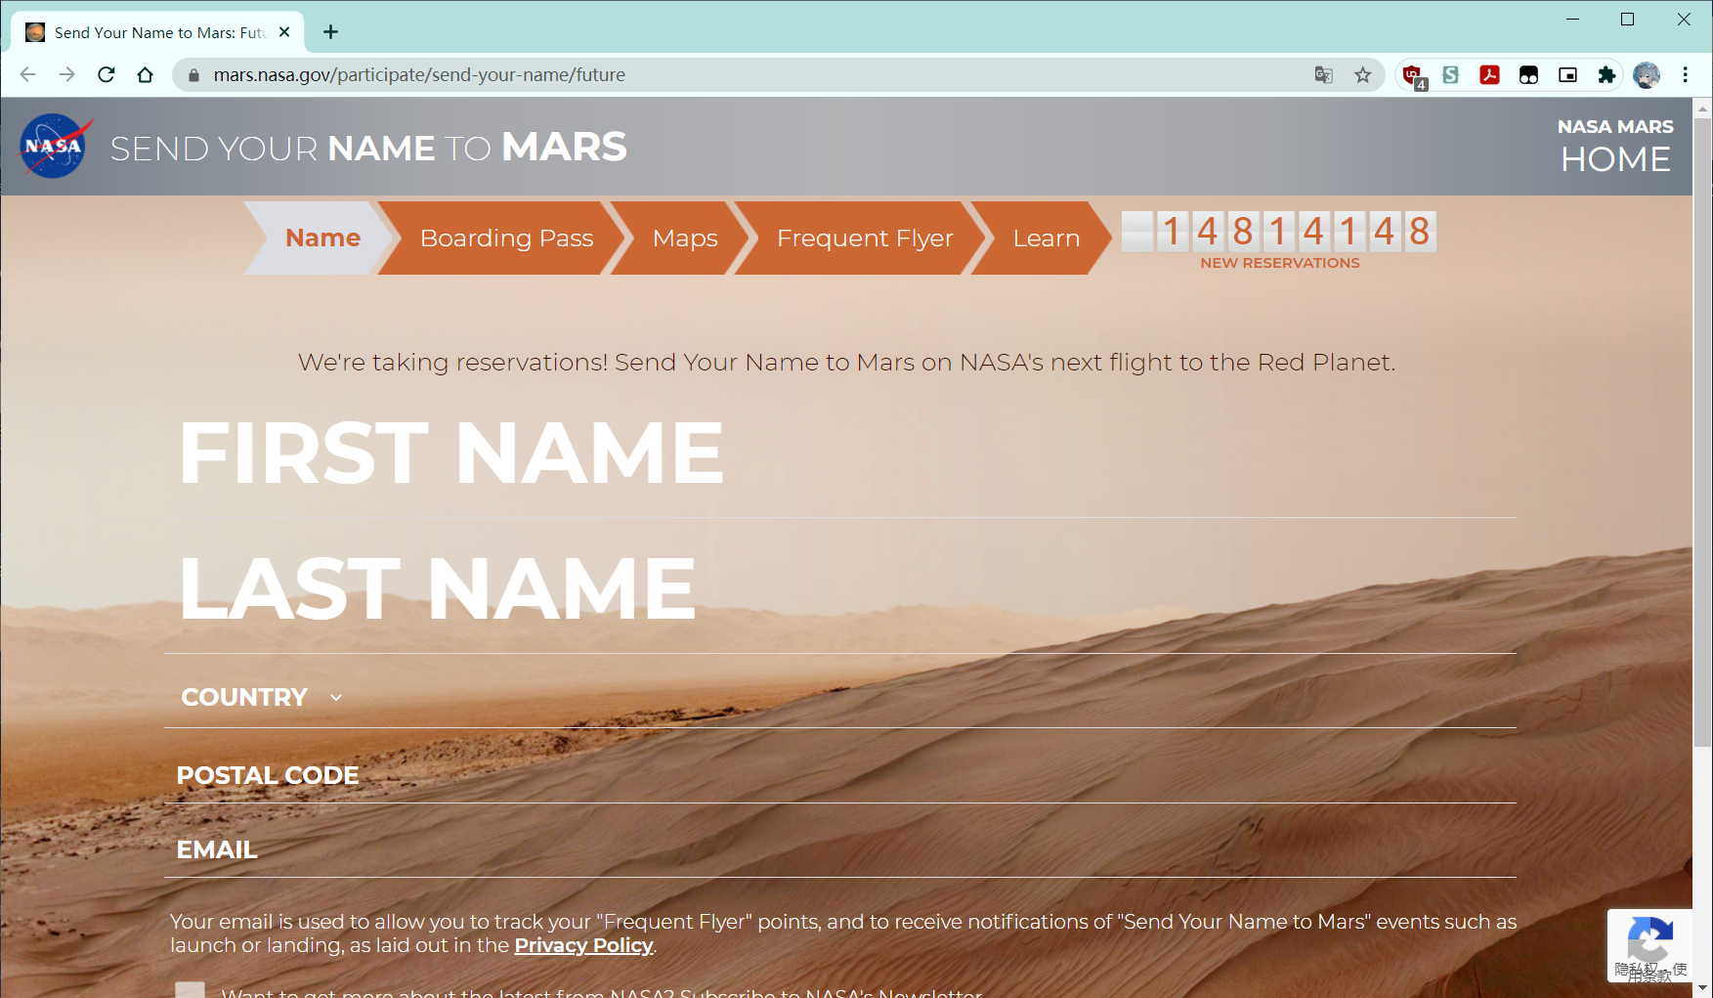Focus the First Name field
The width and height of the screenshot is (1713, 998).
[840, 453]
